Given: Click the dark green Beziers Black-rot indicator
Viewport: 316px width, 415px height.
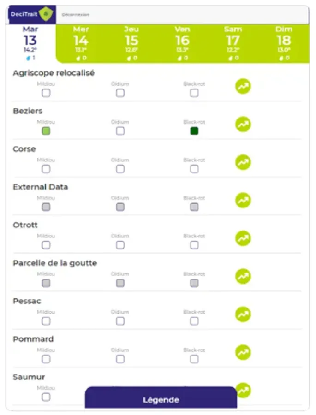Looking at the screenshot, I should coord(194,131).
